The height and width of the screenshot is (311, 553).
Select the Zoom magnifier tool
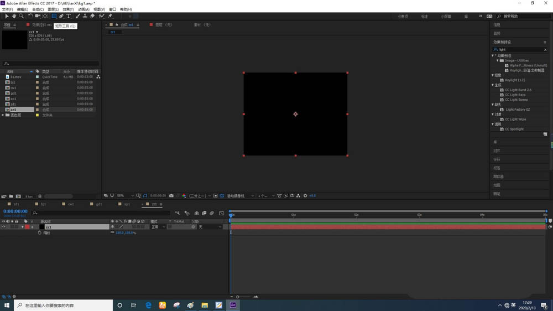coord(21,16)
